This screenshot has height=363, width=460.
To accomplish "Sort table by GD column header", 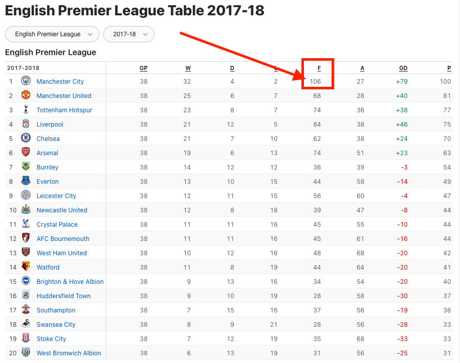I will point(403,68).
